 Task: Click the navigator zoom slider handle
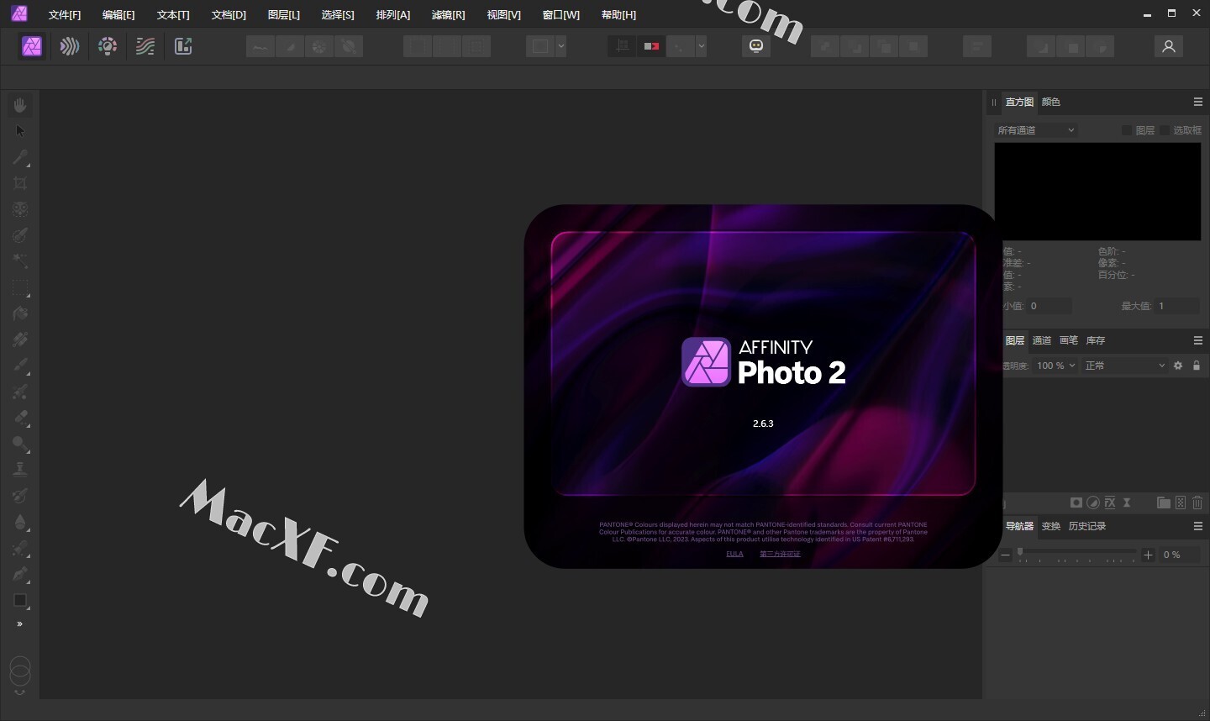pyautogui.click(x=1020, y=552)
